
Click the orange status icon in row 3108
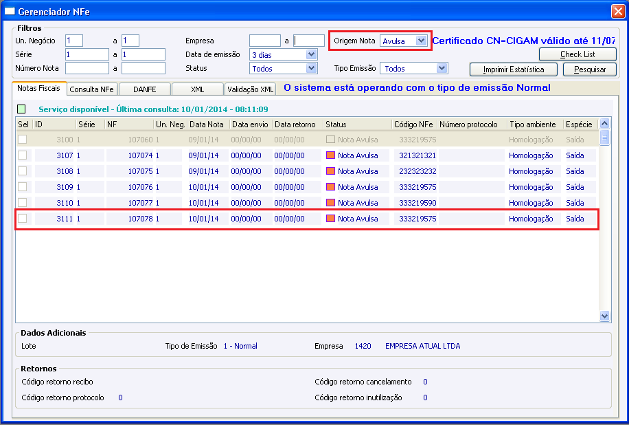click(x=330, y=171)
